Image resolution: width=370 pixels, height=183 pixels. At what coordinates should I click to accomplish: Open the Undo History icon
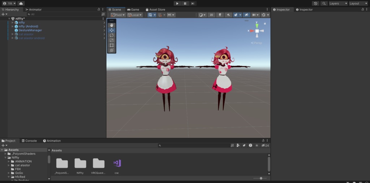click(315, 4)
